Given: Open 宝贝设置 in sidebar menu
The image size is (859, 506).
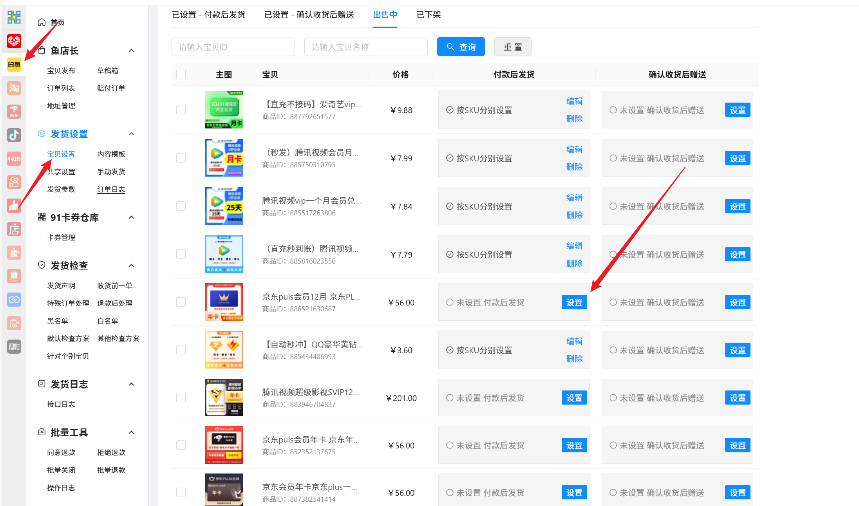Looking at the screenshot, I should click(61, 154).
